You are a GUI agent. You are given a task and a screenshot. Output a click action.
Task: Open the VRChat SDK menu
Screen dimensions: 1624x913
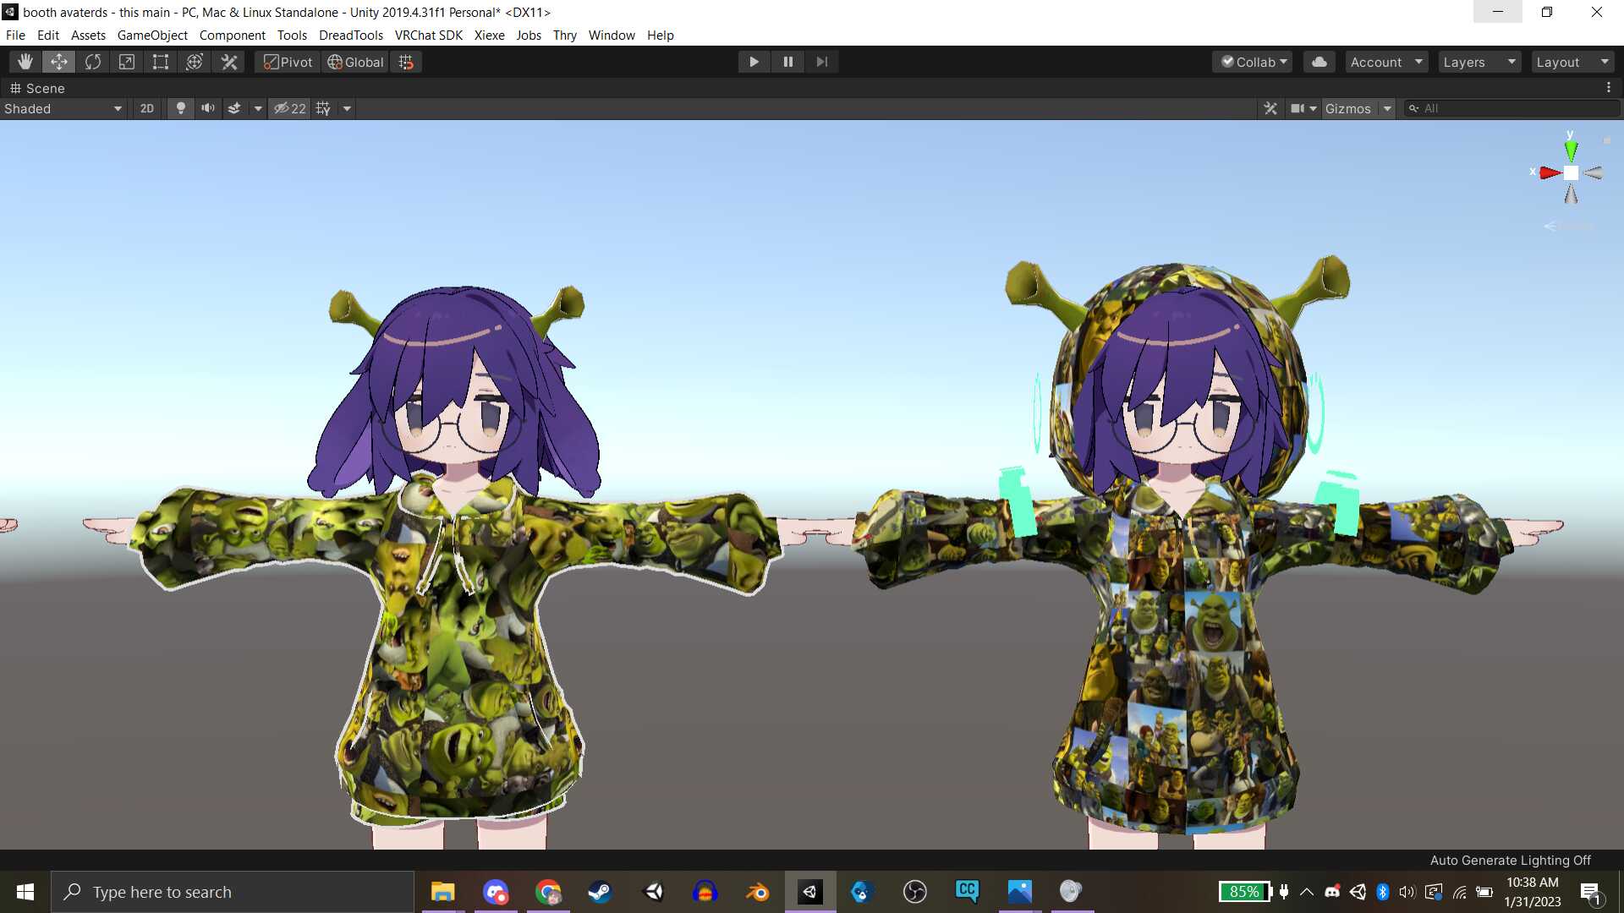click(428, 35)
